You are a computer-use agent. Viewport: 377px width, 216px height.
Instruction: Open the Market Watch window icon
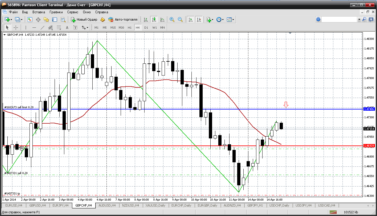click(x=30, y=19)
